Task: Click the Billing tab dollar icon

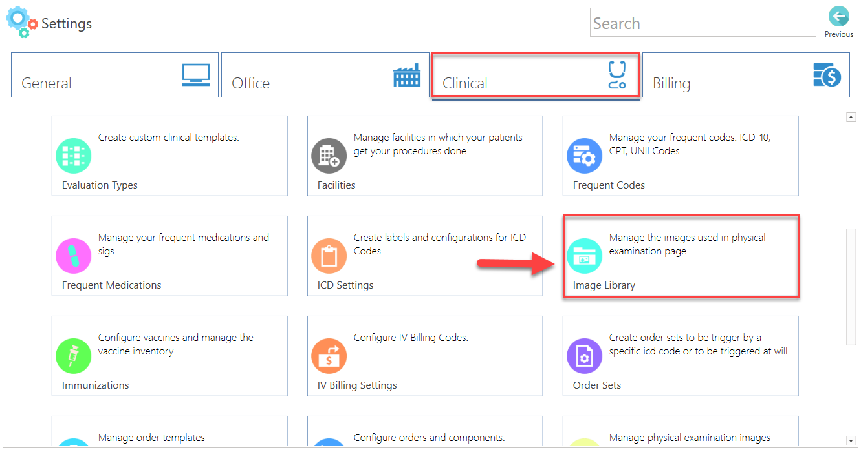Action: [x=827, y=75]
